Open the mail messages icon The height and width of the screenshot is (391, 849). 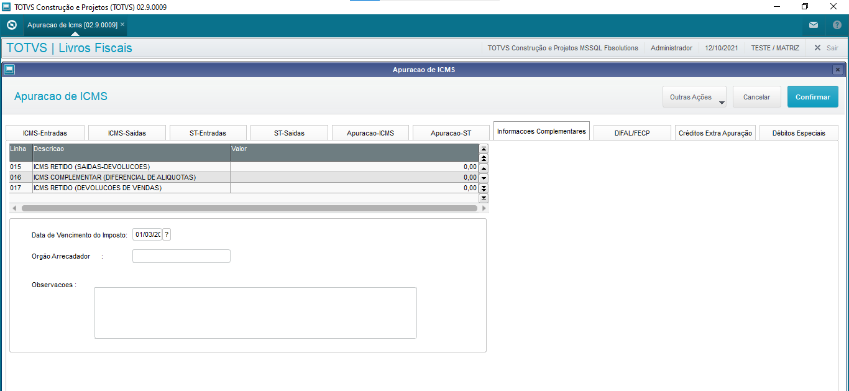point(813,25)
